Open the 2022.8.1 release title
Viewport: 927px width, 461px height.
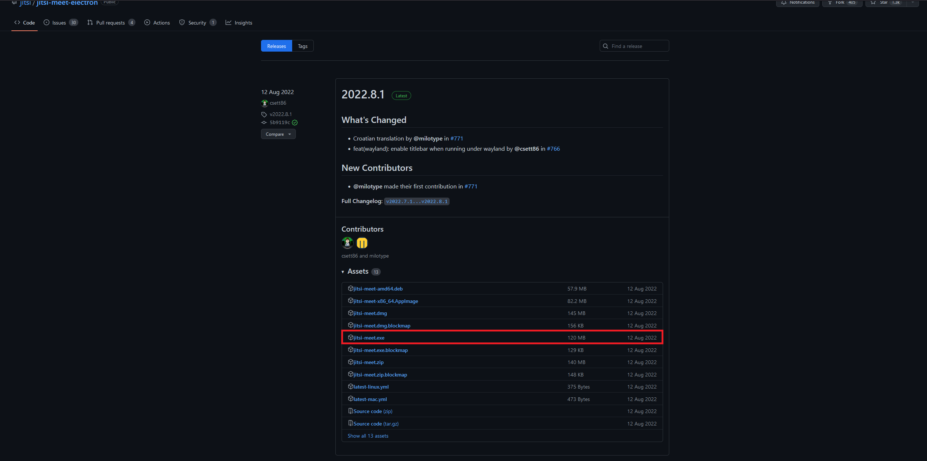point(363,94)
